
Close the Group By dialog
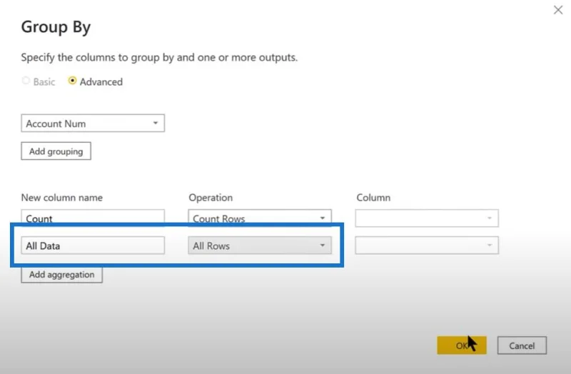coord(558,10)
